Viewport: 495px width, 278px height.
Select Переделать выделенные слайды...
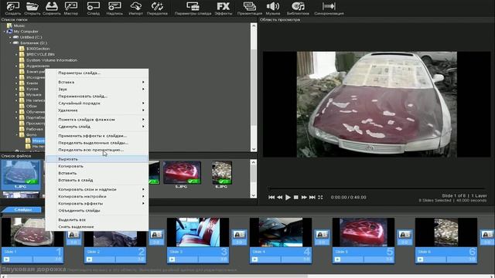pyautogui.click(x=97, y=143)
